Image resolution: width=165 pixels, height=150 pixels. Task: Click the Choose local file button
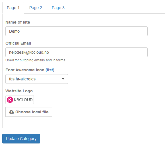point(29,112)
